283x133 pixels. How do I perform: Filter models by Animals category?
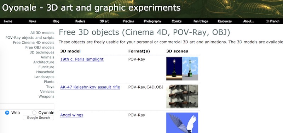pyautogui.click(x=47, y=57)
